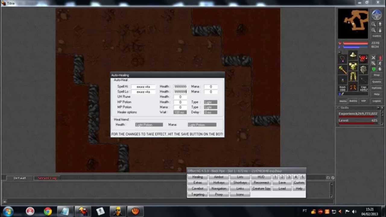This screenshot has height=217, width=386.
Task: Open Healer options Wait dropdown
Action: point(180,112)
